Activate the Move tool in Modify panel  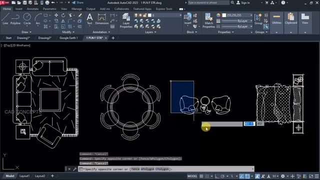[x=56, y=15]
